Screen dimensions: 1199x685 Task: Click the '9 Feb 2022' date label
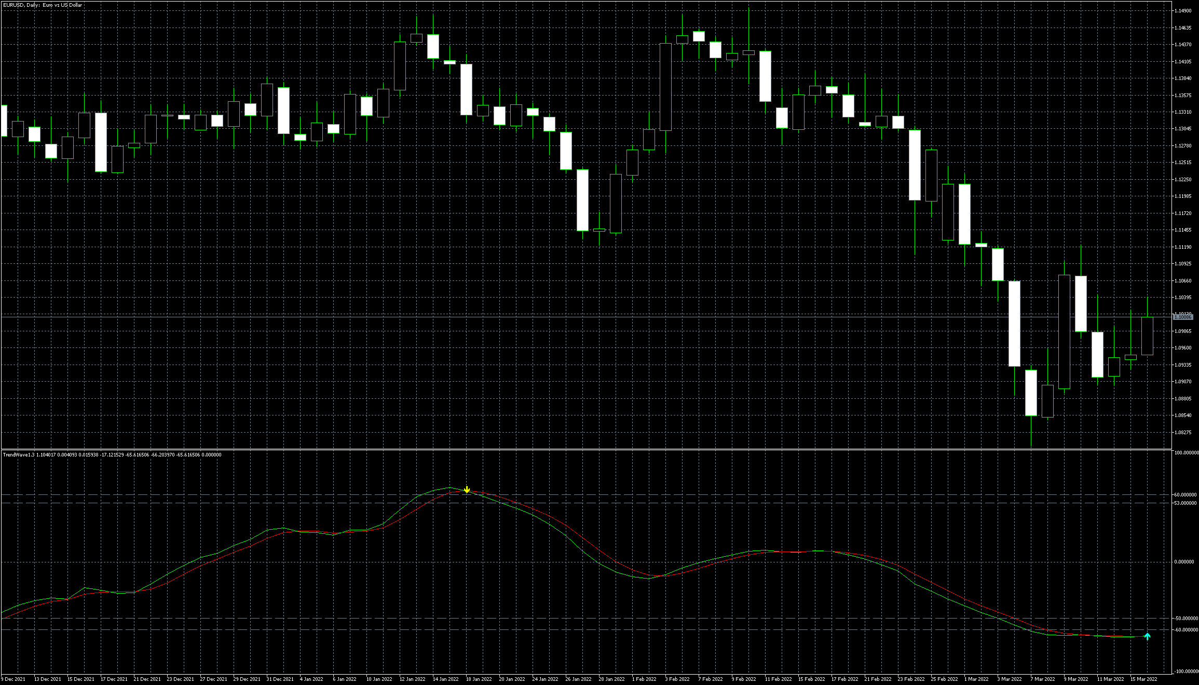743,679
